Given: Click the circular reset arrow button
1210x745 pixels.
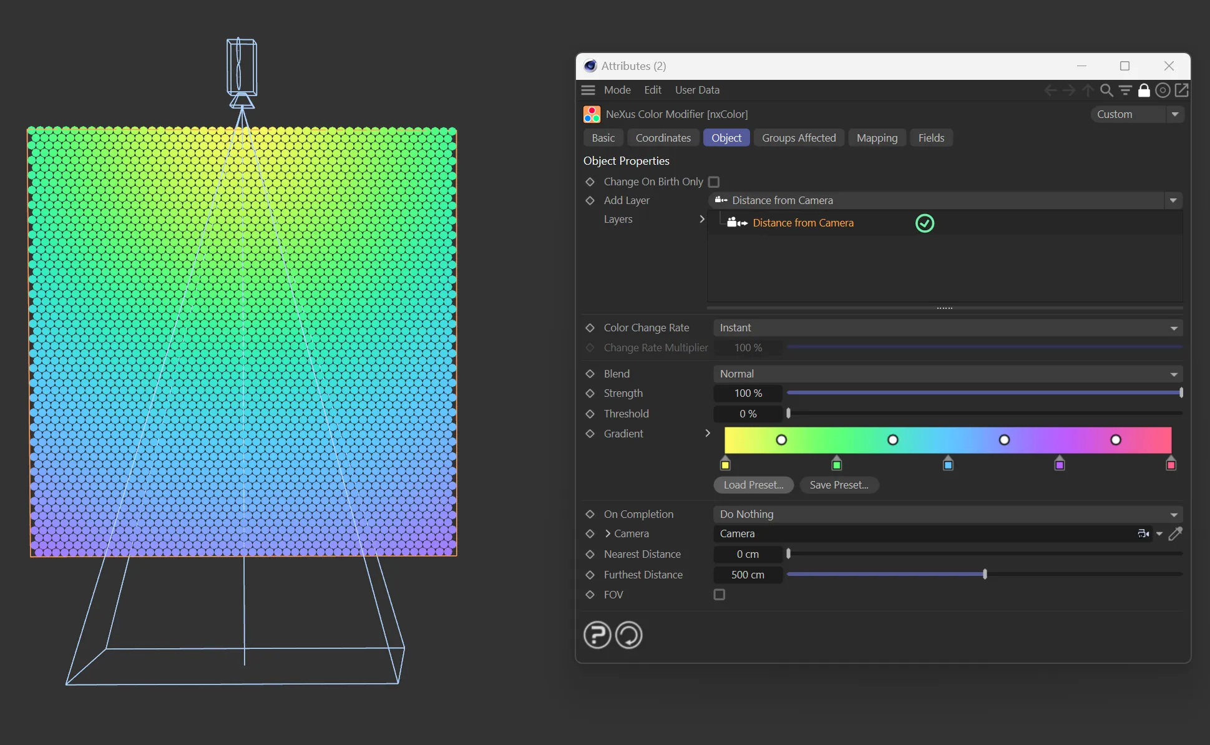Looking at the screenshot, I should pyautogui.click(x=628, y=635).
